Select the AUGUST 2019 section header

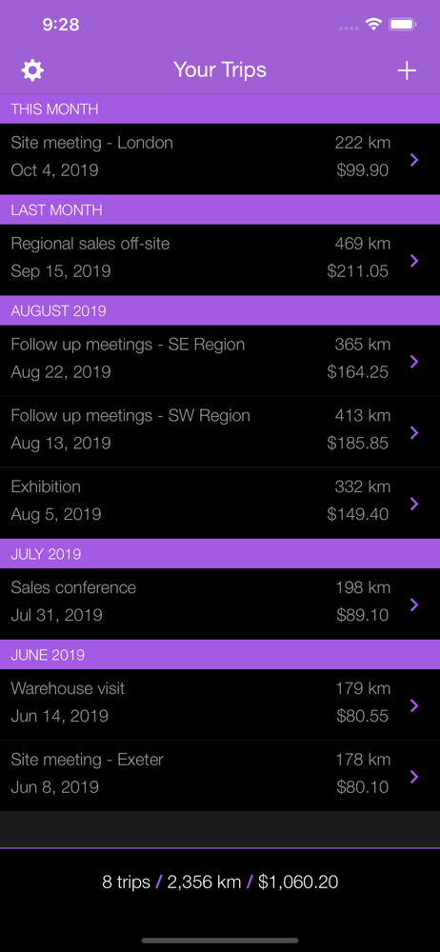coord(220,311)
